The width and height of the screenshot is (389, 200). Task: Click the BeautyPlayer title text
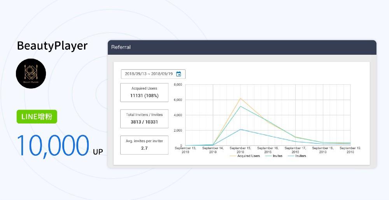(53, 46)
